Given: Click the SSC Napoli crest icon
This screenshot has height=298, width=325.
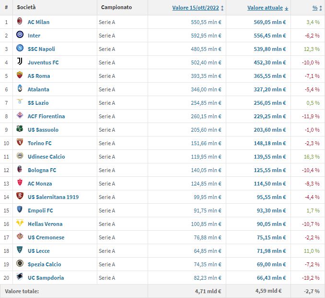Looking at the screenshot, I should point(20,49).
